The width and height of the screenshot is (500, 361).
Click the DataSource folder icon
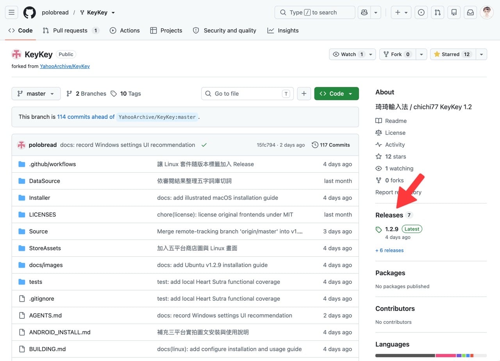22,181
